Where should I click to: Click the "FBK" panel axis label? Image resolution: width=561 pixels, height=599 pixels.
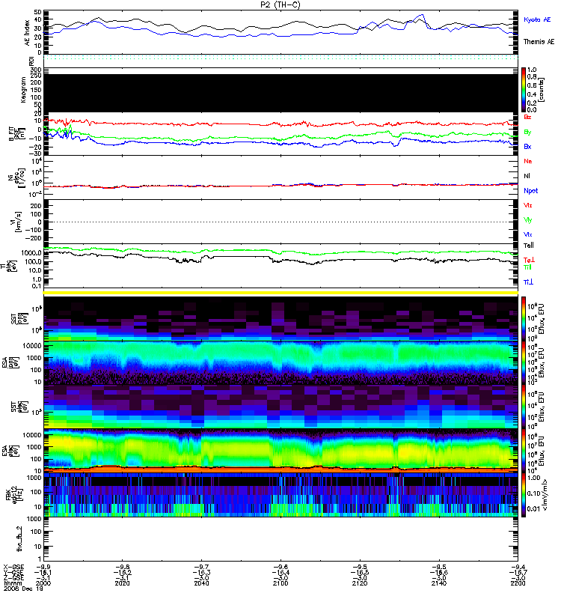coord(9,494)
